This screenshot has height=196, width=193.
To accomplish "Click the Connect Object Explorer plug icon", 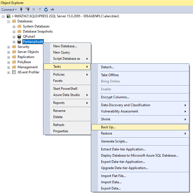I will coord(21,9).
